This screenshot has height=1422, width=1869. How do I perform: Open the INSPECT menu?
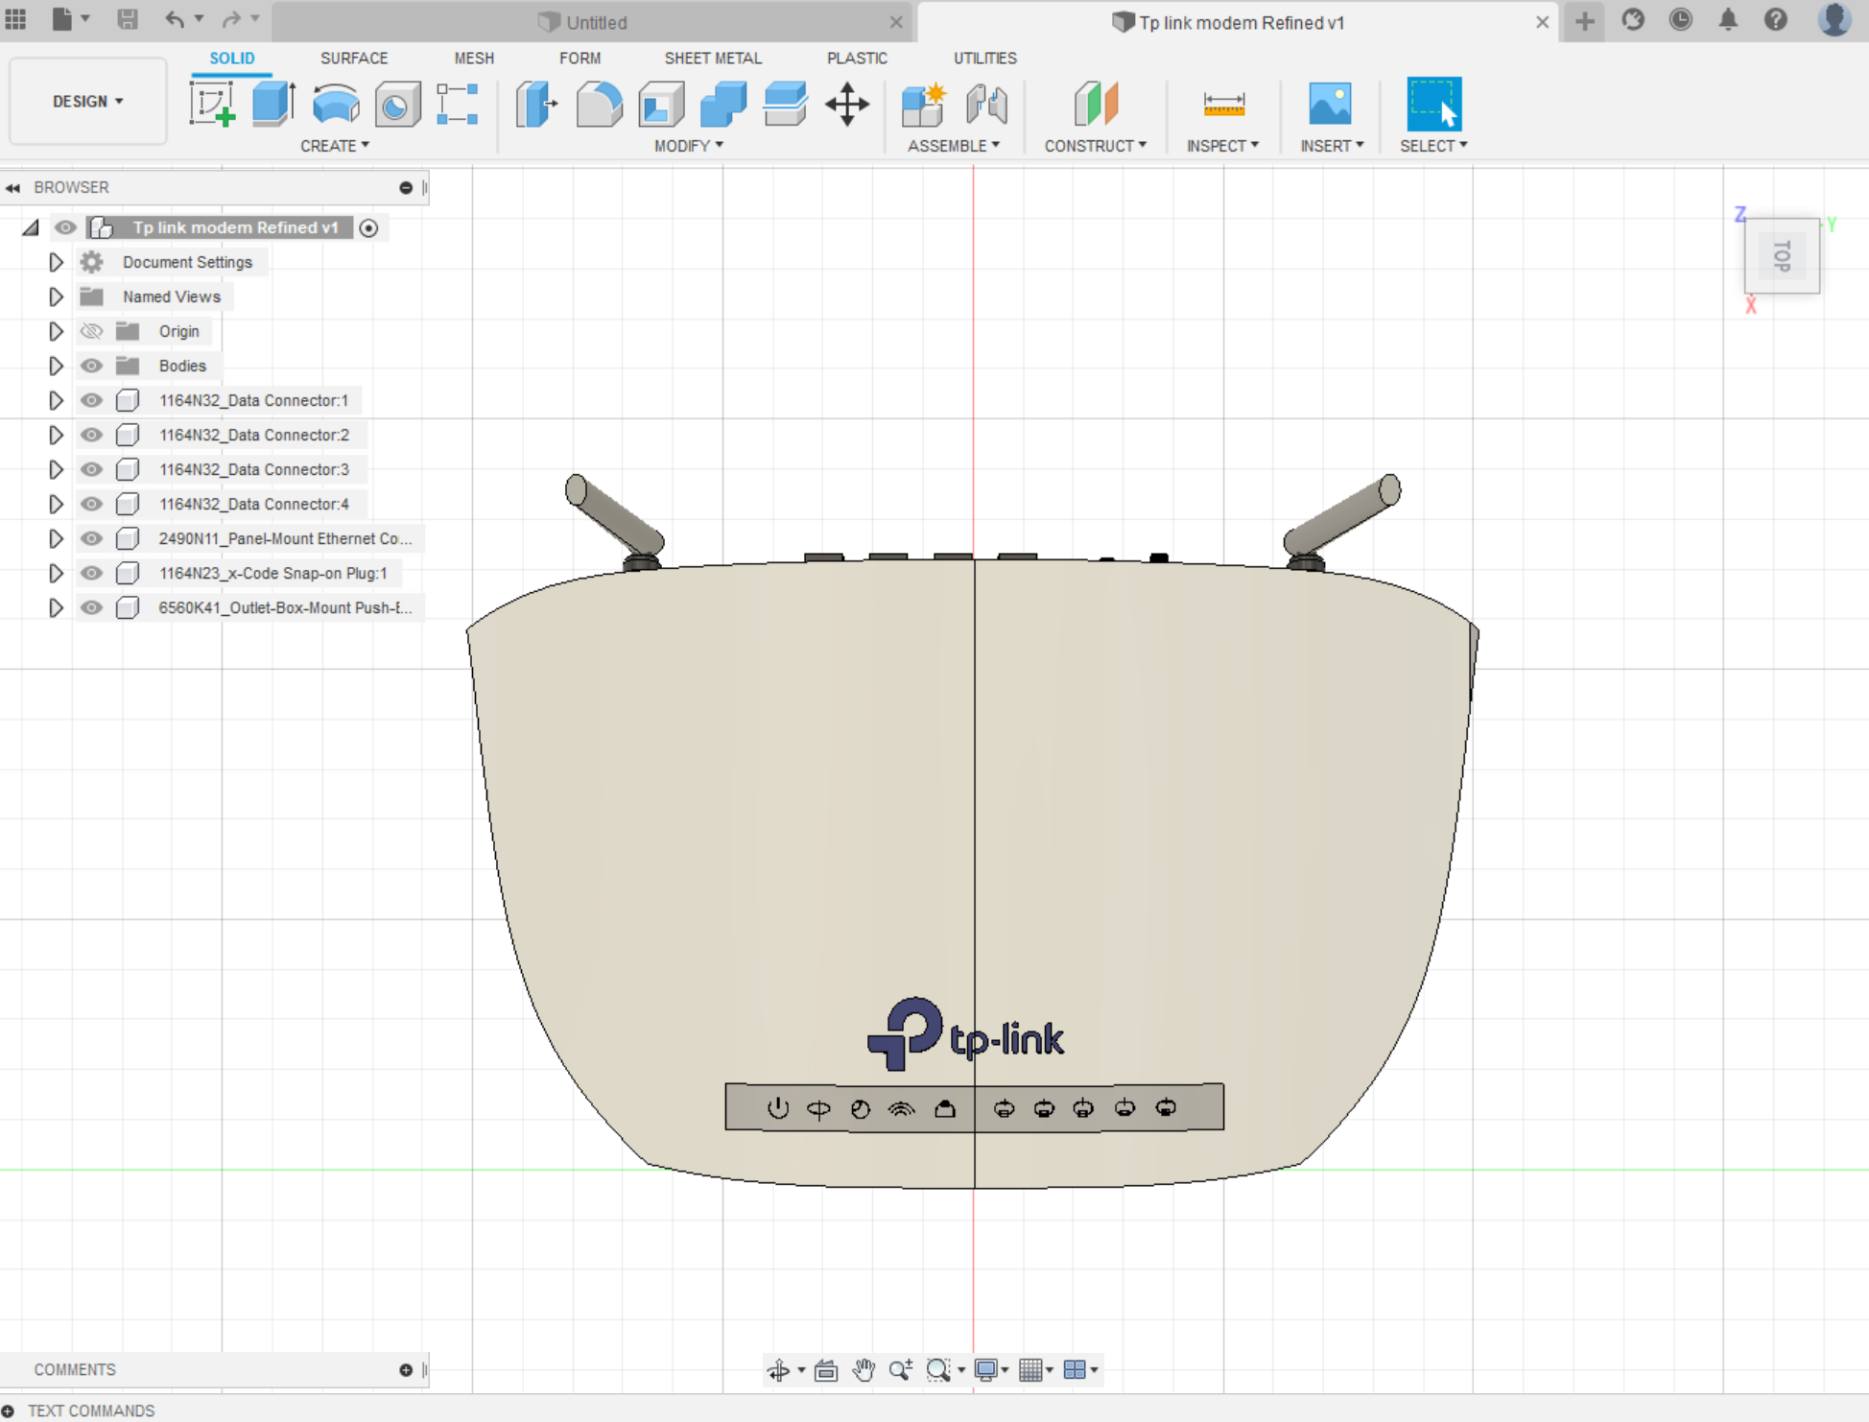coord(1222,146)
